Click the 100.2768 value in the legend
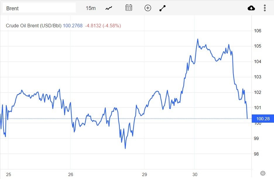274x179 pixels. click(x=73, y=26)
